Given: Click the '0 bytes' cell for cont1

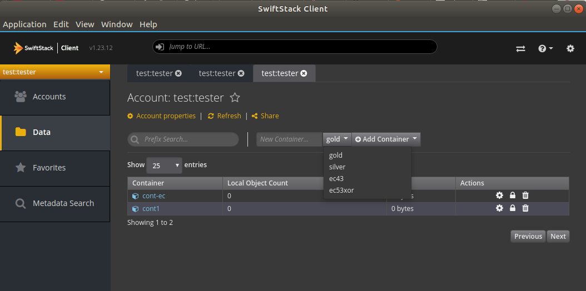Looking at the screenshot, I should coord(421,209).
